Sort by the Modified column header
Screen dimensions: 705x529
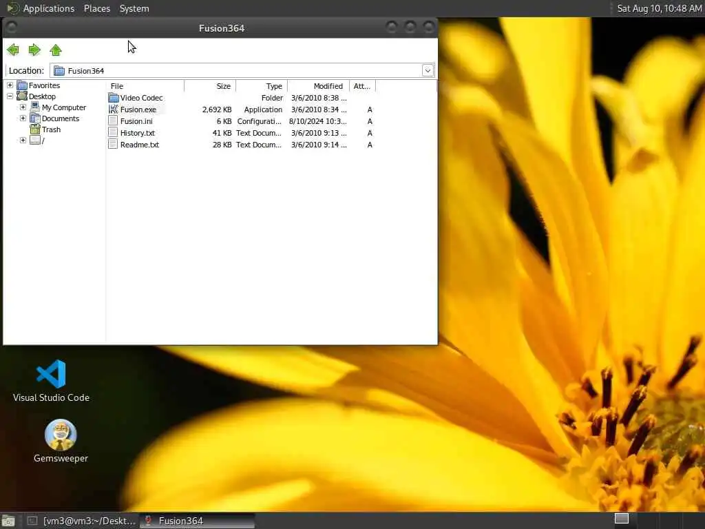click(318, 86)
